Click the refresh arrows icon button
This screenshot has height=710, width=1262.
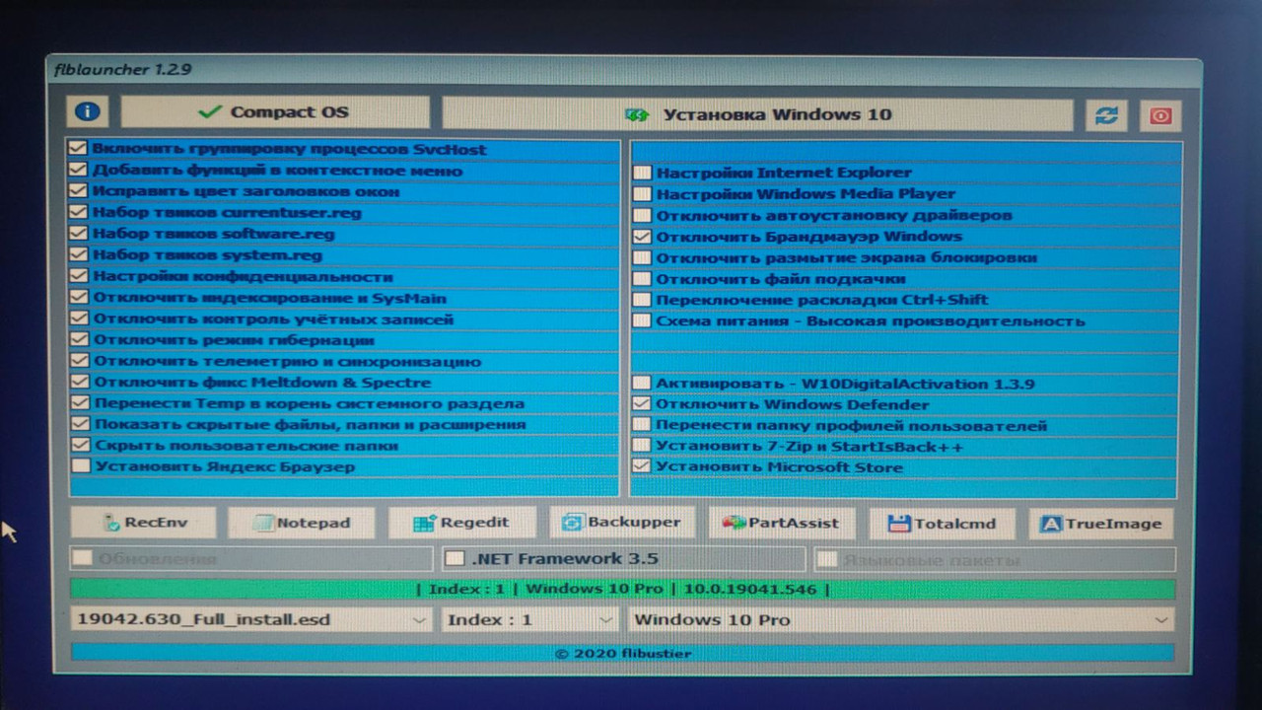click(x=1106, y=115)
